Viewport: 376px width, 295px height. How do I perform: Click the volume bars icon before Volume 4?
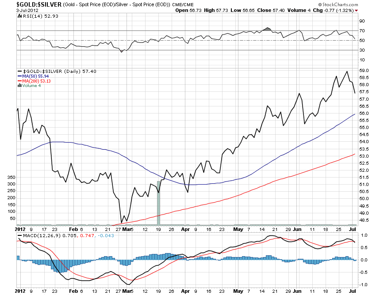click(x=19, y=86)
